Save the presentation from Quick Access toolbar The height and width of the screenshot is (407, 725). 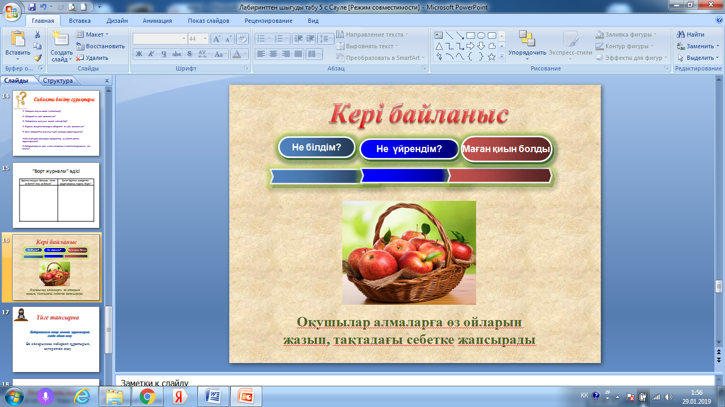[x=32, y=7]
